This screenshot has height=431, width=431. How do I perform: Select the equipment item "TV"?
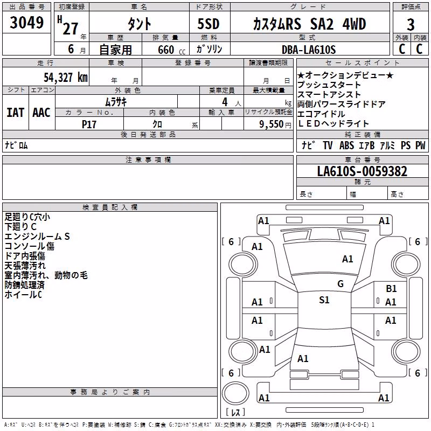(328, 145)
